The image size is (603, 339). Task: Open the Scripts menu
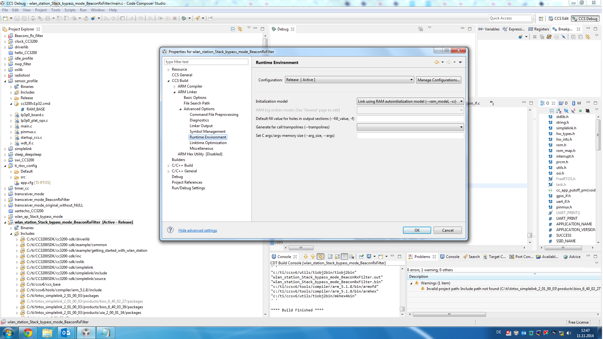pyautogui.click(x=70, y=10)
